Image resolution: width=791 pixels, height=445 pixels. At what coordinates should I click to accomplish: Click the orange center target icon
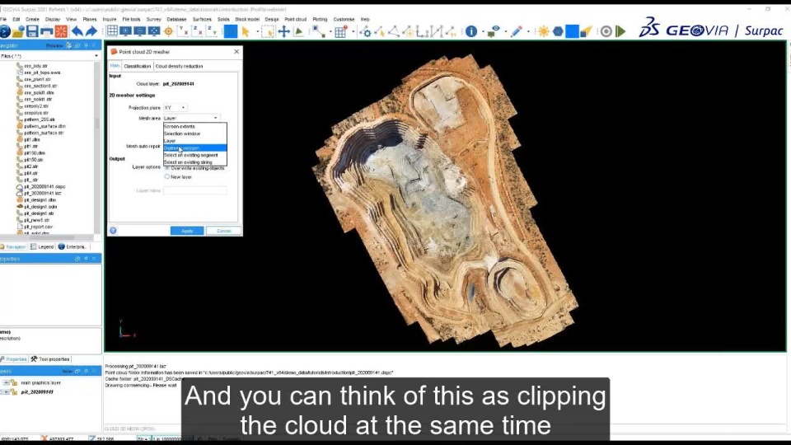[x=168, y=31]
